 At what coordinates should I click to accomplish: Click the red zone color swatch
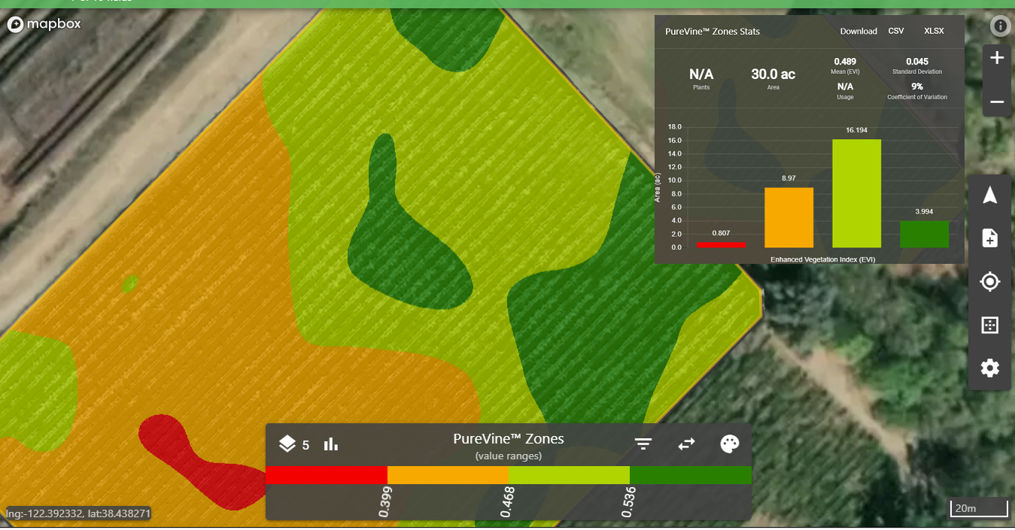tap(327, 474)
